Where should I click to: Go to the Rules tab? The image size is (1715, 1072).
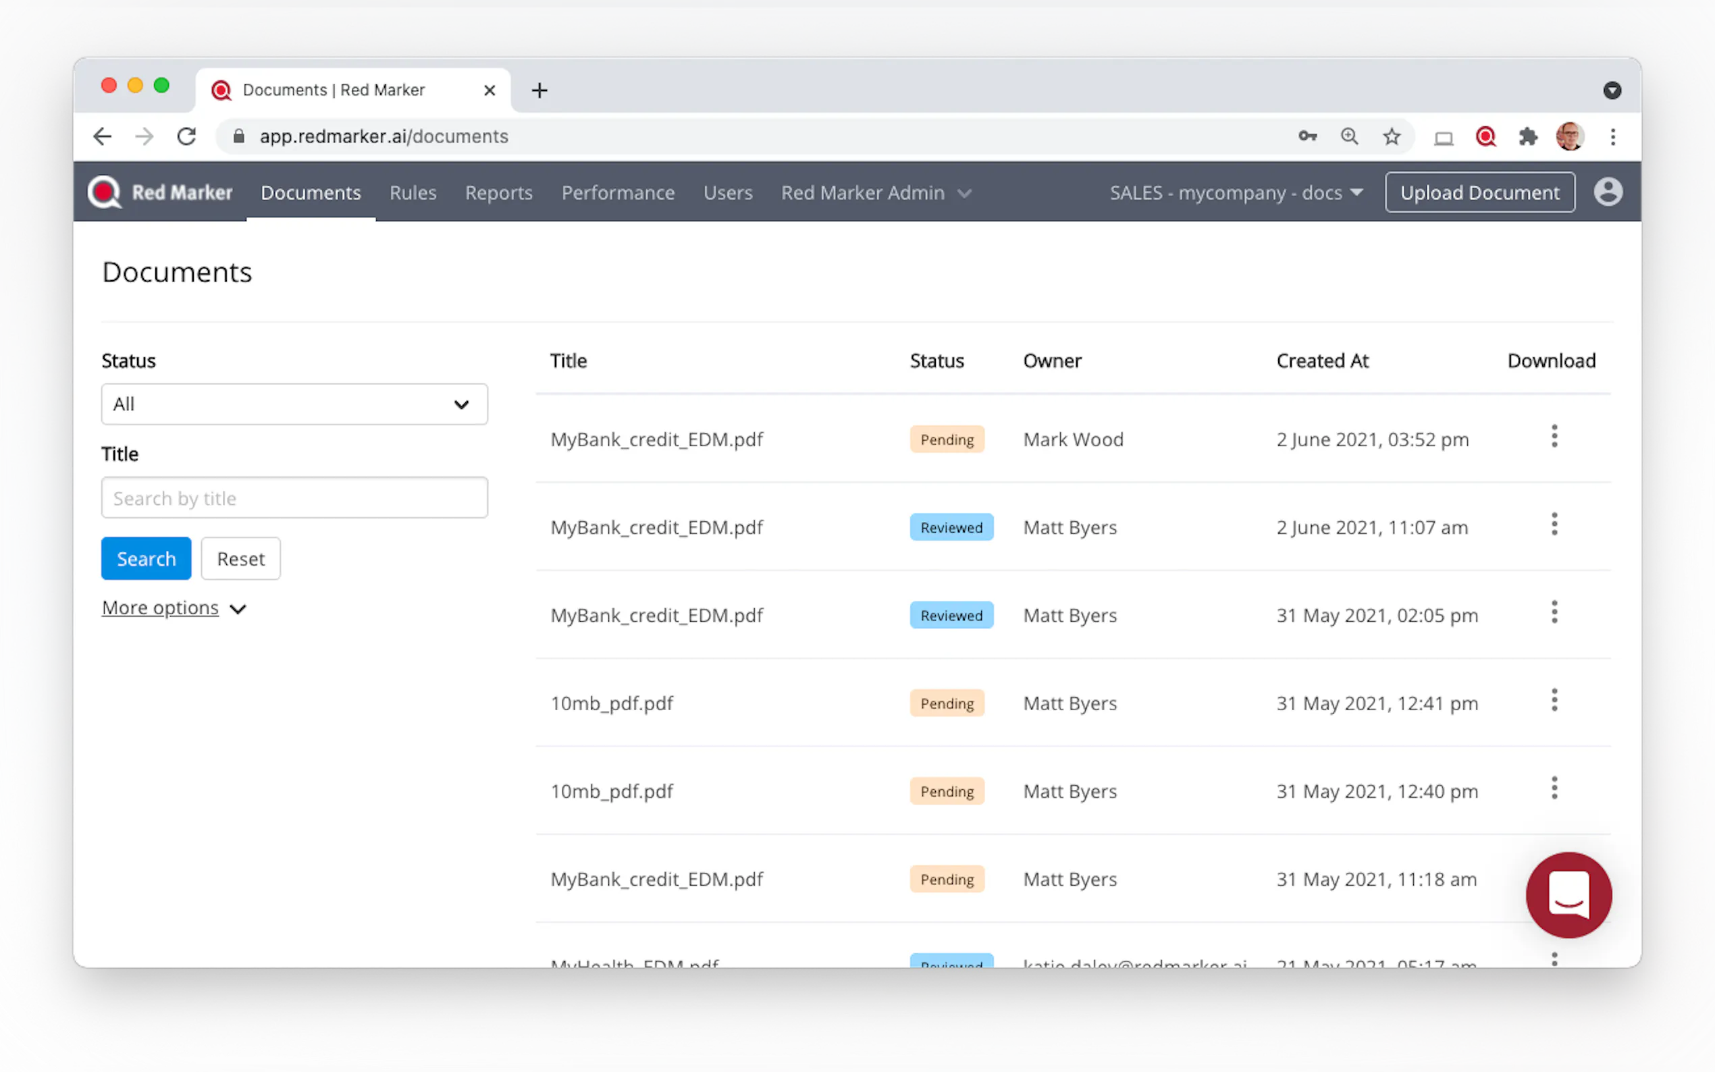tap(413, 193)
